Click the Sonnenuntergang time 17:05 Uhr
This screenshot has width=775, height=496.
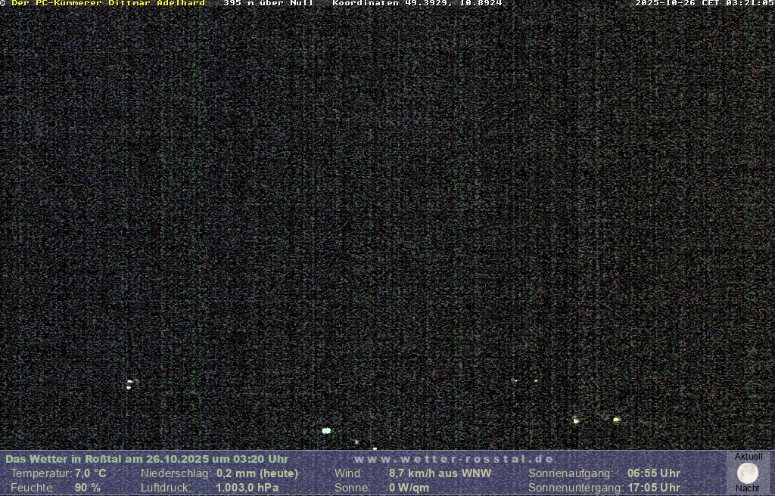(x=653, y=488)
